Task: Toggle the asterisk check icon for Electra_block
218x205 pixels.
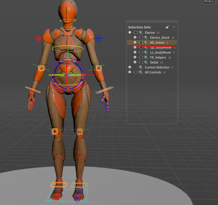Action: [x=146, y=37]
